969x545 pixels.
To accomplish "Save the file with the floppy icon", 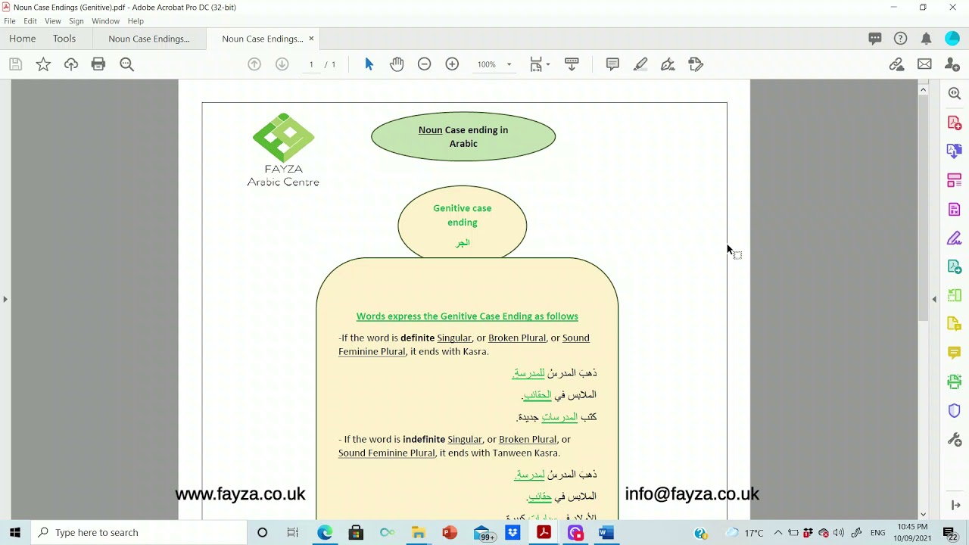I will (15, 64).
